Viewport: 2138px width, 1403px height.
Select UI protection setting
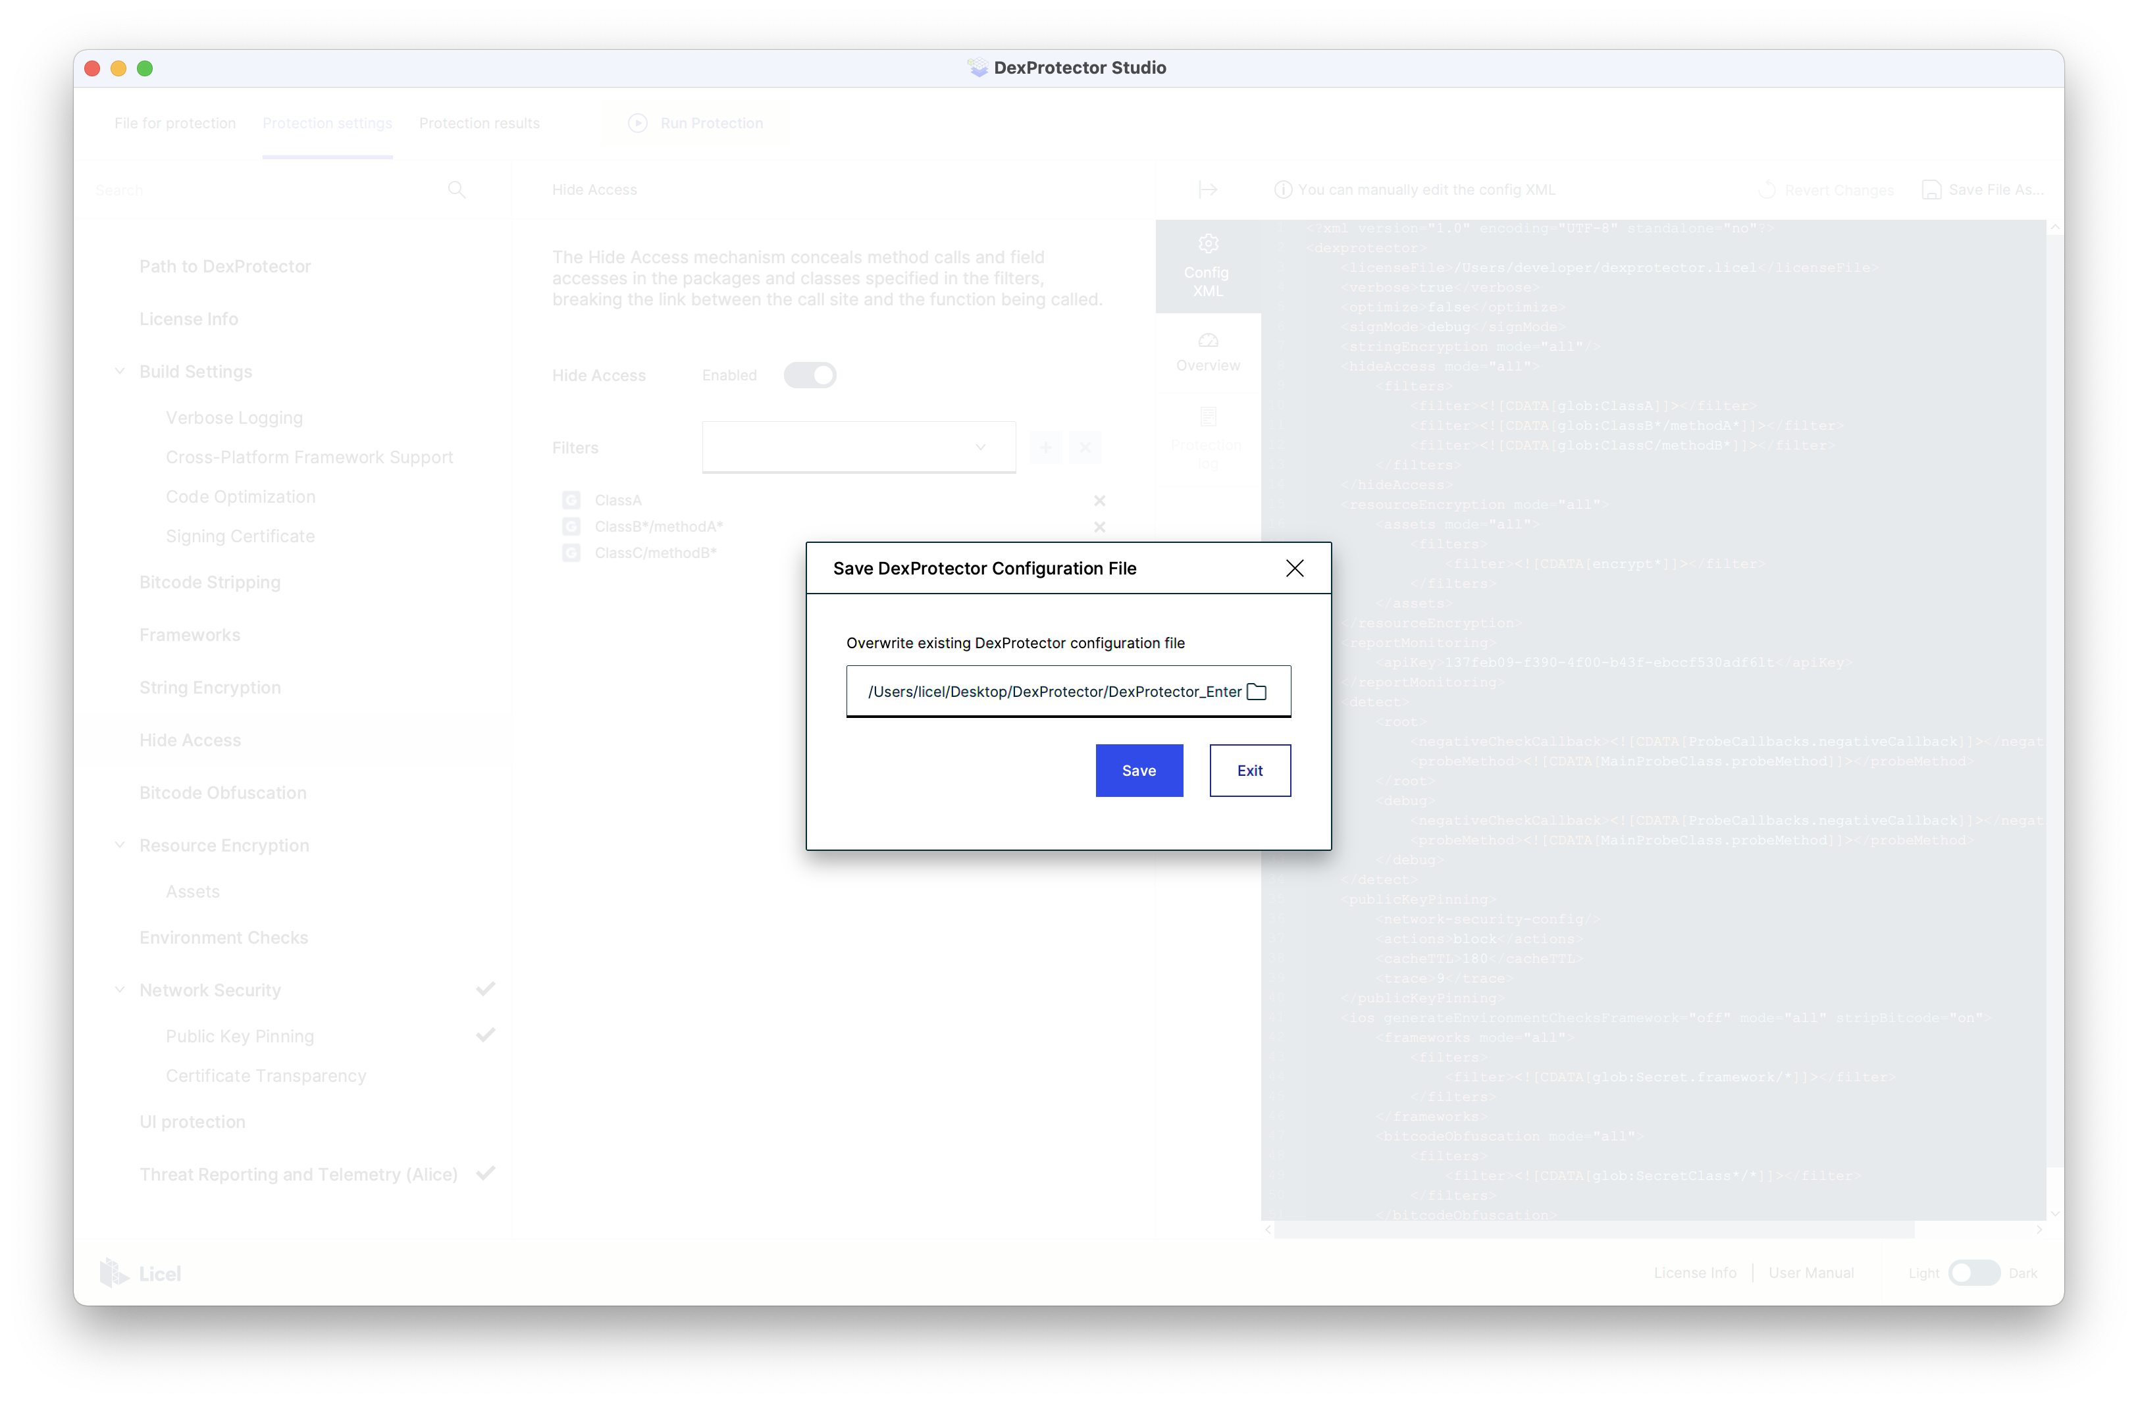pyautogui.click(x=192, y=1122)
